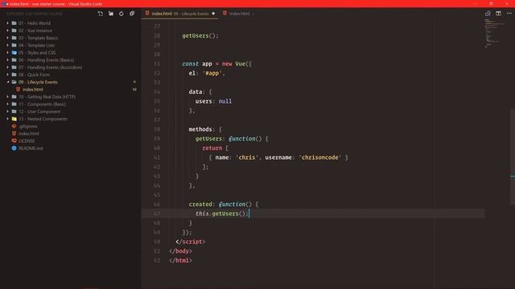515x289 pixels.
Task: Click the 'return [' statement on line 40
Action: 215,148
